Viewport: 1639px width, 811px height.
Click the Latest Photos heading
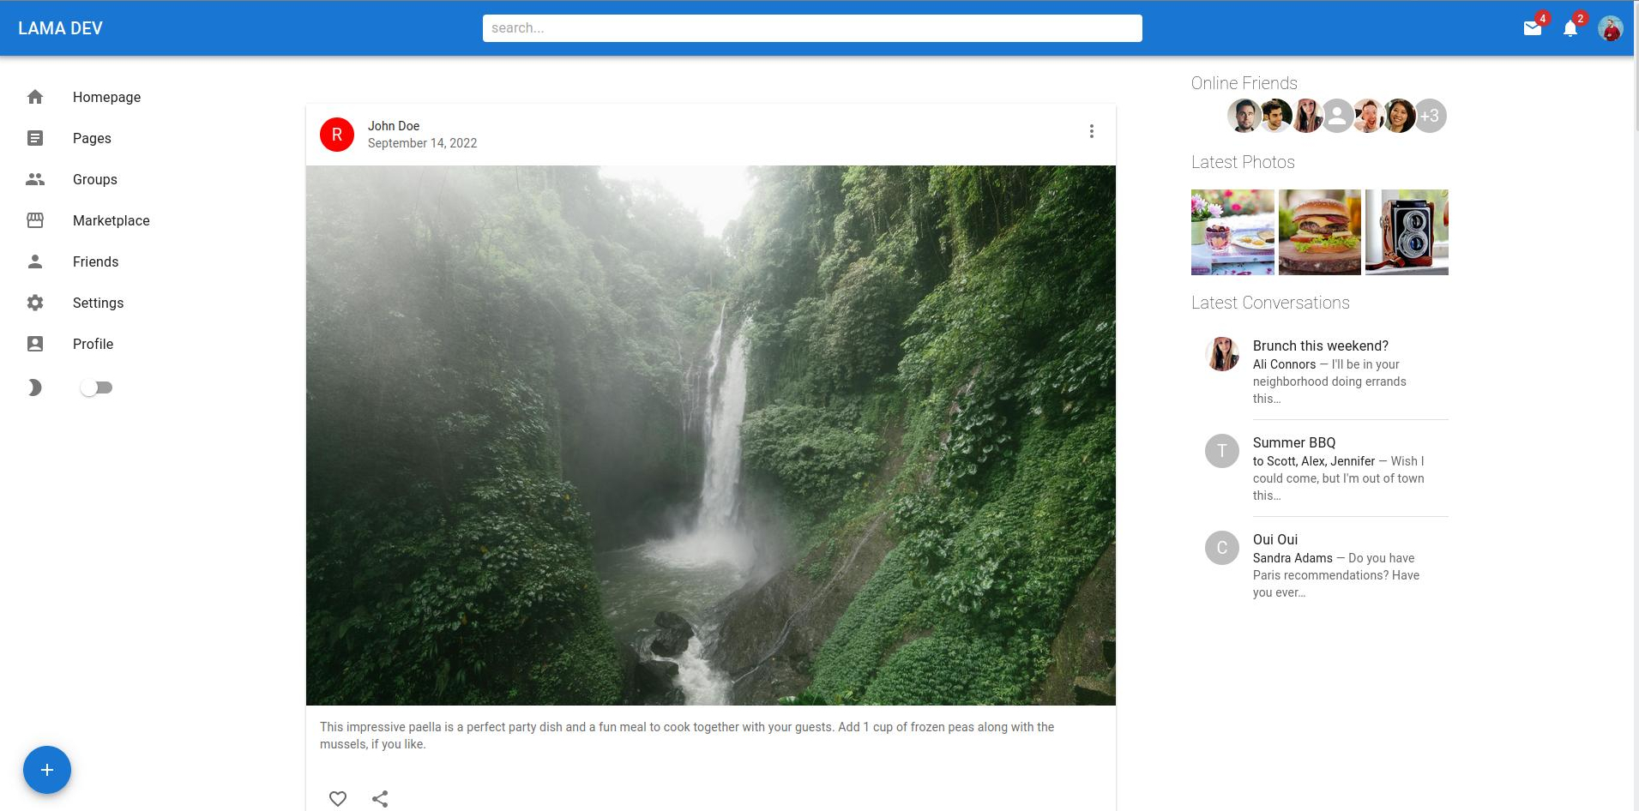tap(1243, 162)
